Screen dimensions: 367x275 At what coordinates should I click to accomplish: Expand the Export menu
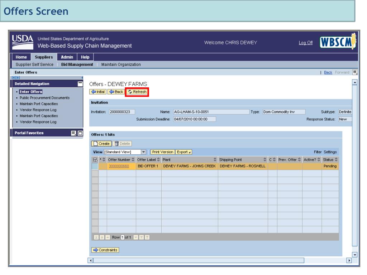pyautogui.click(x=184, y=152)
